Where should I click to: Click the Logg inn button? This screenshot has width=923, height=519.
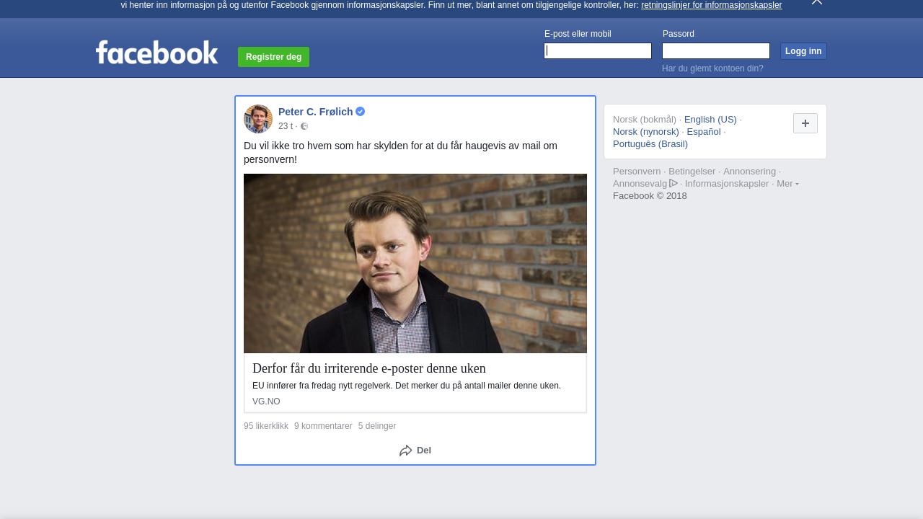(x=803, y=51)
